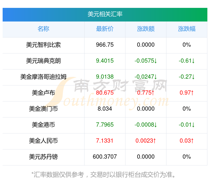The width and height of the screenshot is (210, 183).
Task: Click the change rate 0.97↑
Action: (x=187, y=93)
